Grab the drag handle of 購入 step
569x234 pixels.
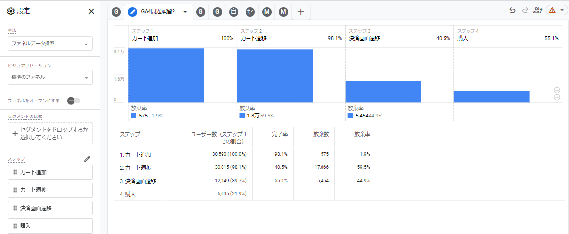pos(15,226)
